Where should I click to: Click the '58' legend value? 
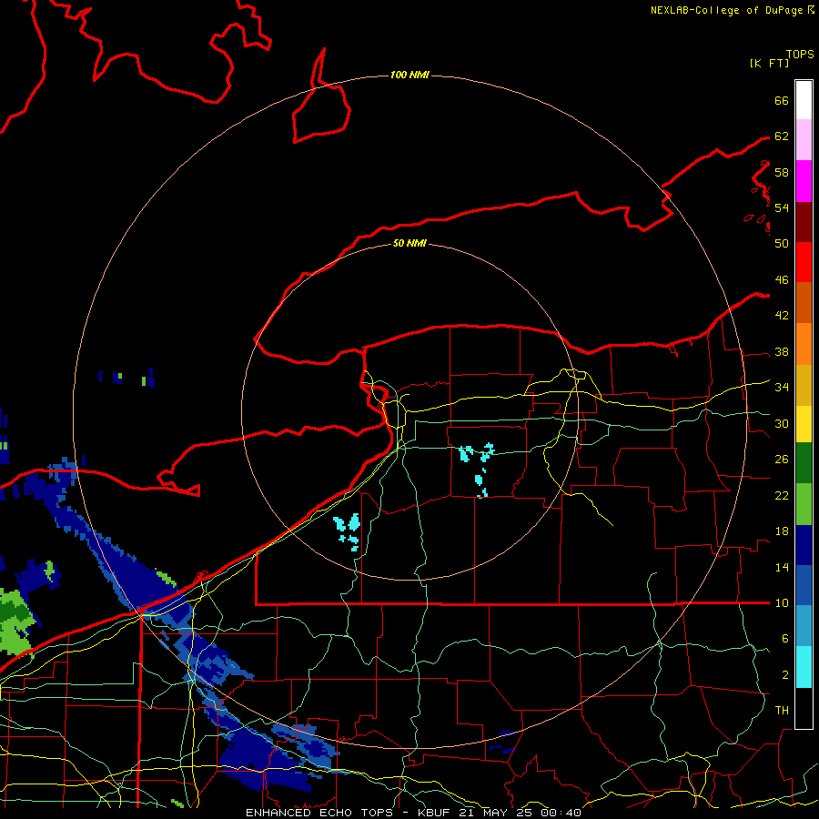tap(782, 172)
